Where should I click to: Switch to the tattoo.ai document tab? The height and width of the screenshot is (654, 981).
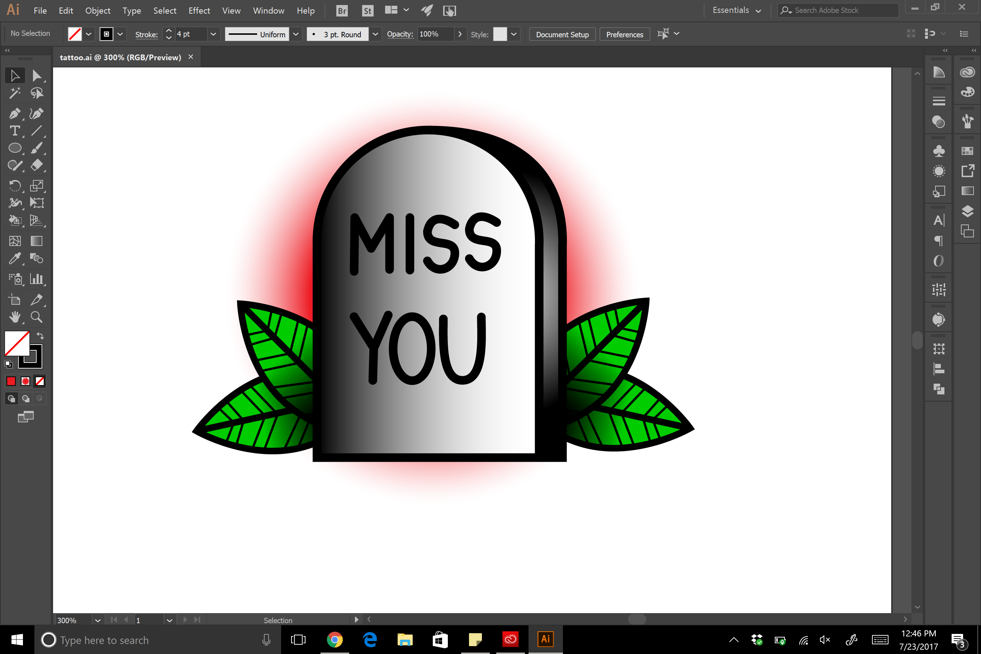(120, 58)
